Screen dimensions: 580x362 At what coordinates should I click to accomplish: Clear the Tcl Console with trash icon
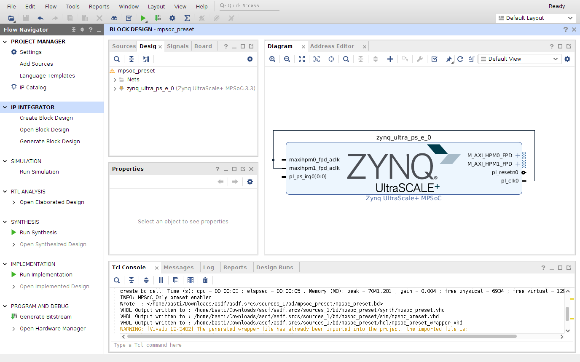(x=205, y=280)
